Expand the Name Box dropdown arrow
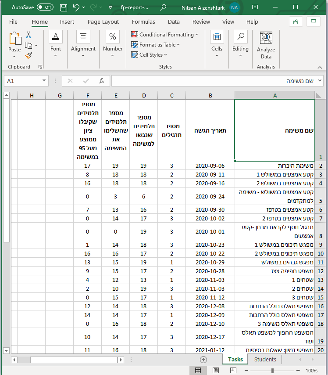Viewport: 328px width, 375px height. [x=44, y=81]
